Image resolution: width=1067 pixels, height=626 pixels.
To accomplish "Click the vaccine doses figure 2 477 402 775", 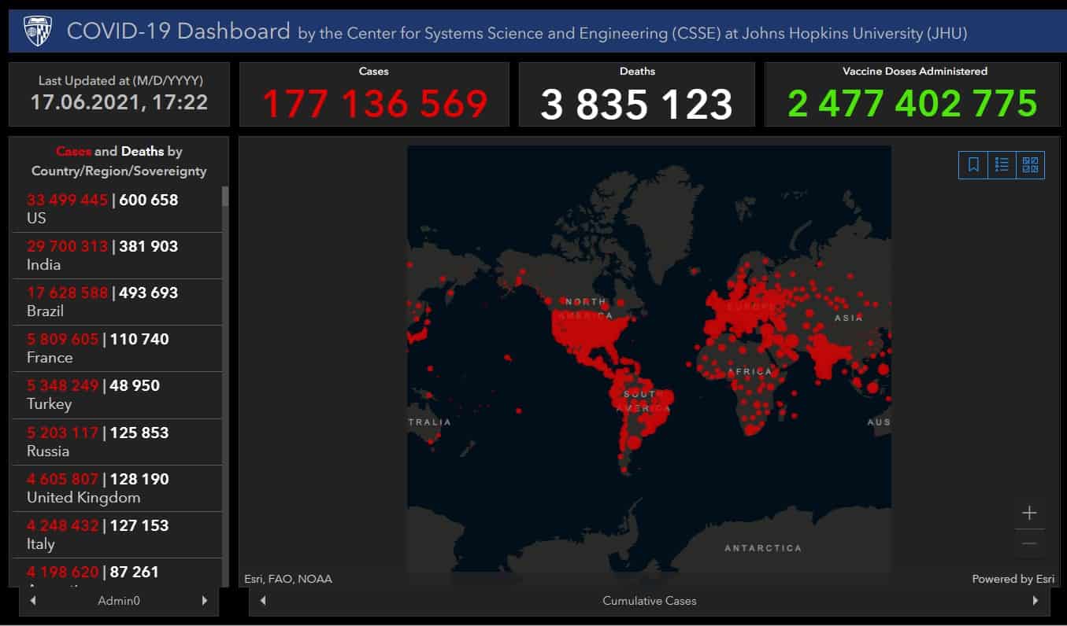I will pos(913,104).
